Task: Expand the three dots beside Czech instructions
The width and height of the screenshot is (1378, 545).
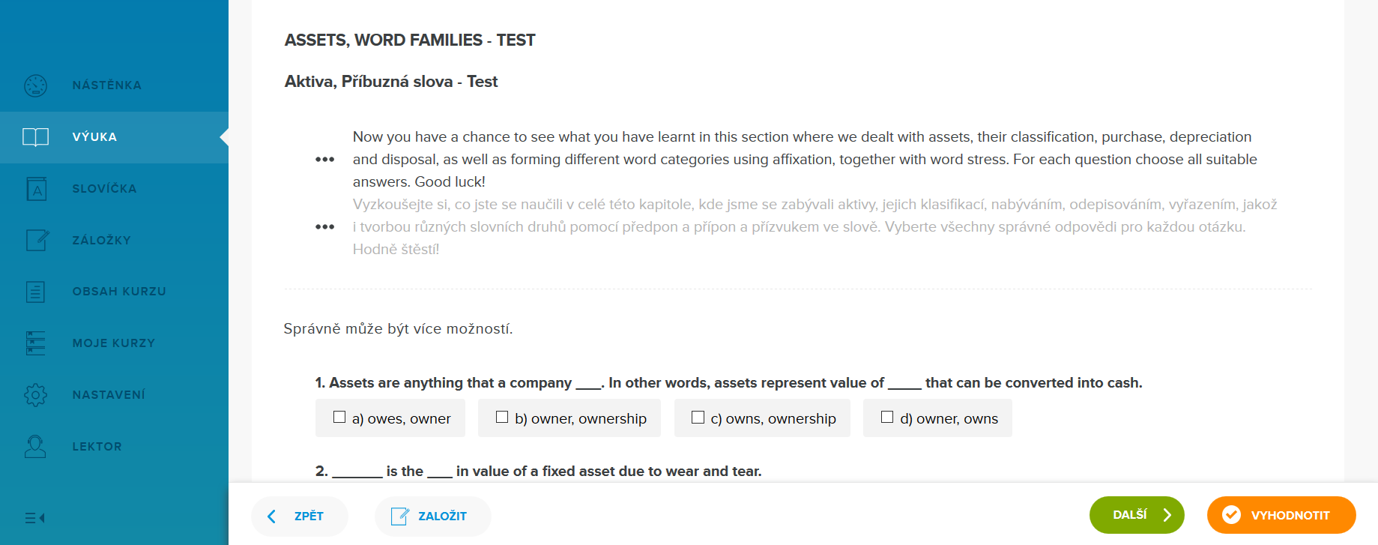Action: click(x=324, y=226)
